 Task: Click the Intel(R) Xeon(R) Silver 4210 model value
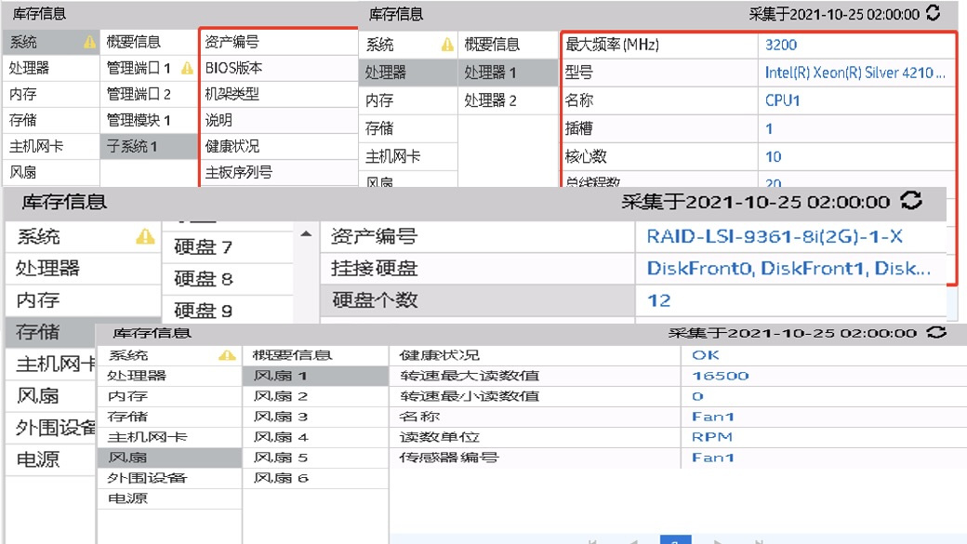[x=854, y=73]
